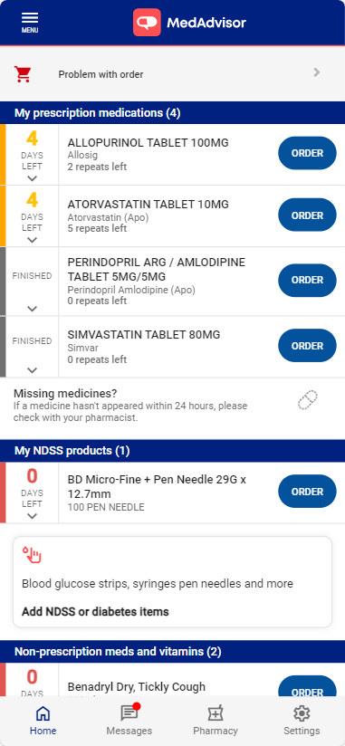Order BD Micro-Fine Pen Needle
Screen dimensions: 345x746
307,492
